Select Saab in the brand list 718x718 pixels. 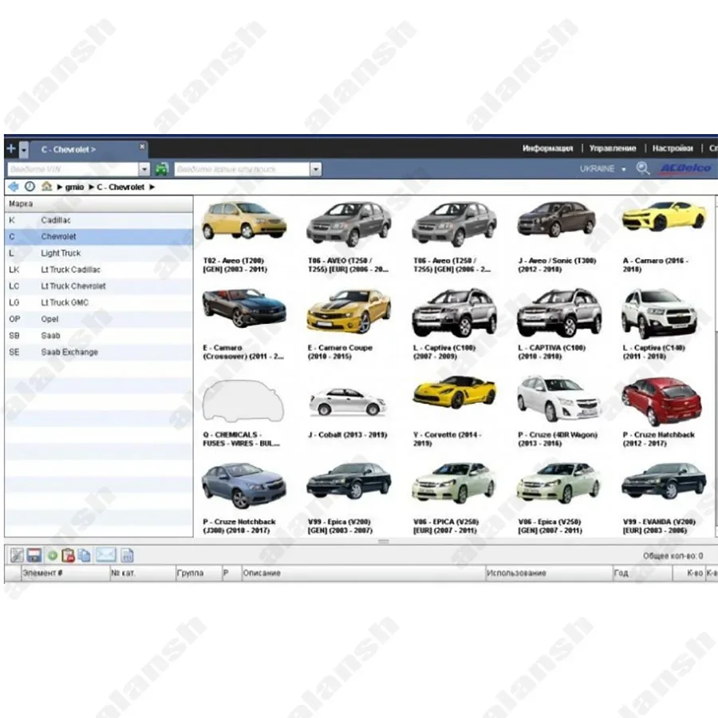point(98,336)
